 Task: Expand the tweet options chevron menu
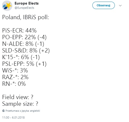pyautogui.click(x=120, y=6)
